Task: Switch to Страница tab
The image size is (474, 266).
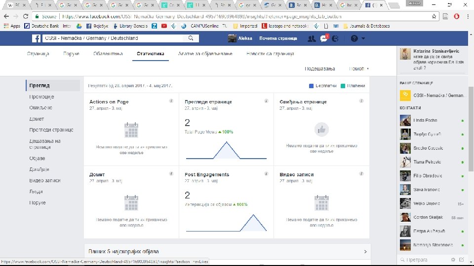Action: click(38, 54)
